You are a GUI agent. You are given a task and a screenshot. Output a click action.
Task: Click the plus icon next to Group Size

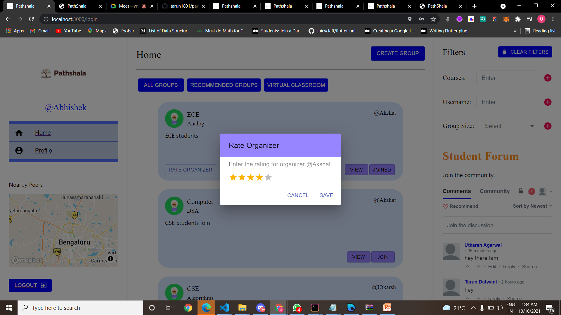[548, 126]
